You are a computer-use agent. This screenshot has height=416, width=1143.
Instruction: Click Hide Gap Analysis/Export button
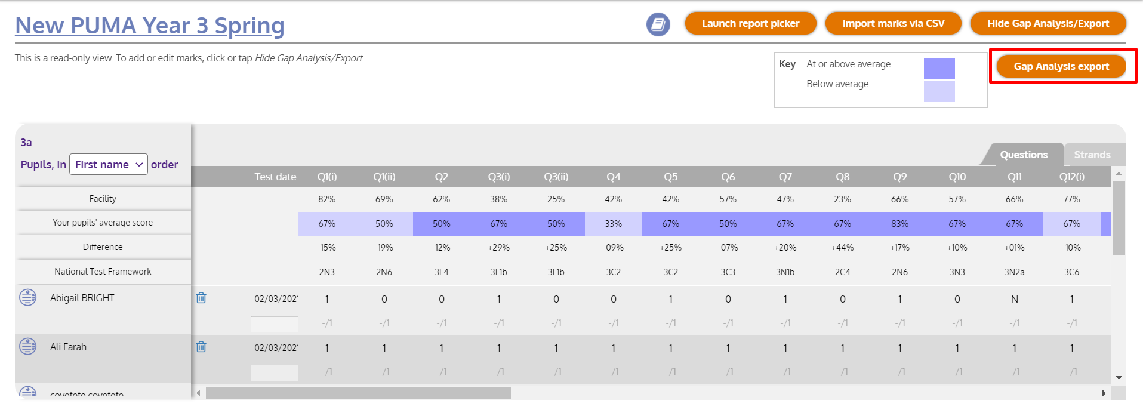(1048, 24)
